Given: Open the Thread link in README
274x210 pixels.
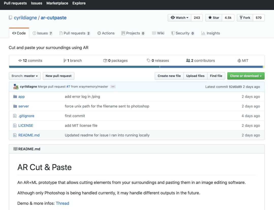Looking at the screenshot, I should 62,203.
